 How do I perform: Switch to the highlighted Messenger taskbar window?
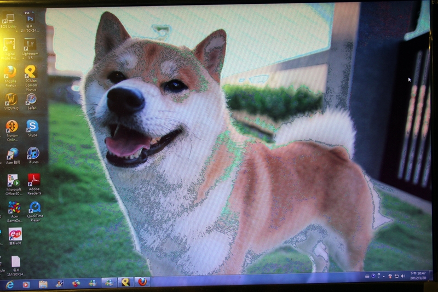[x=109, y=283]
